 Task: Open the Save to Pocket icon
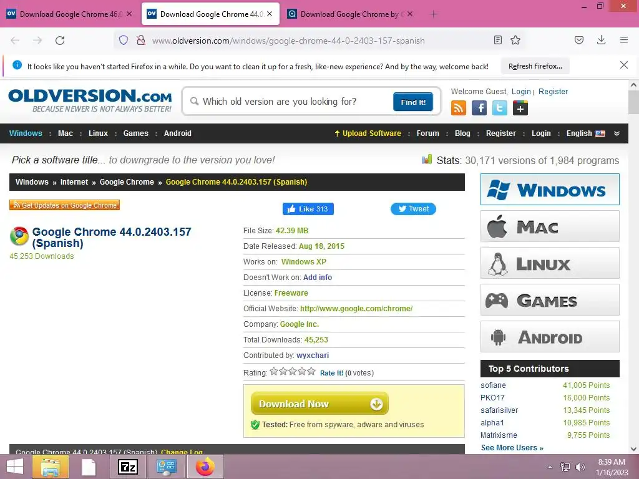578,40
